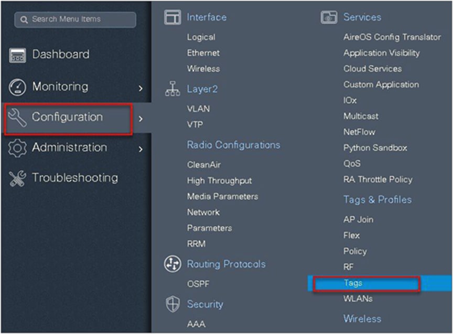
Task: Expand the Monitoring section chevron
Action: pos(141,87)
